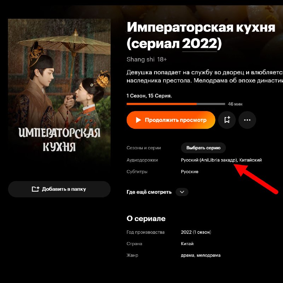Click Добавить в папку button
This screenshot has height=283, width=283.
[59, 189]
